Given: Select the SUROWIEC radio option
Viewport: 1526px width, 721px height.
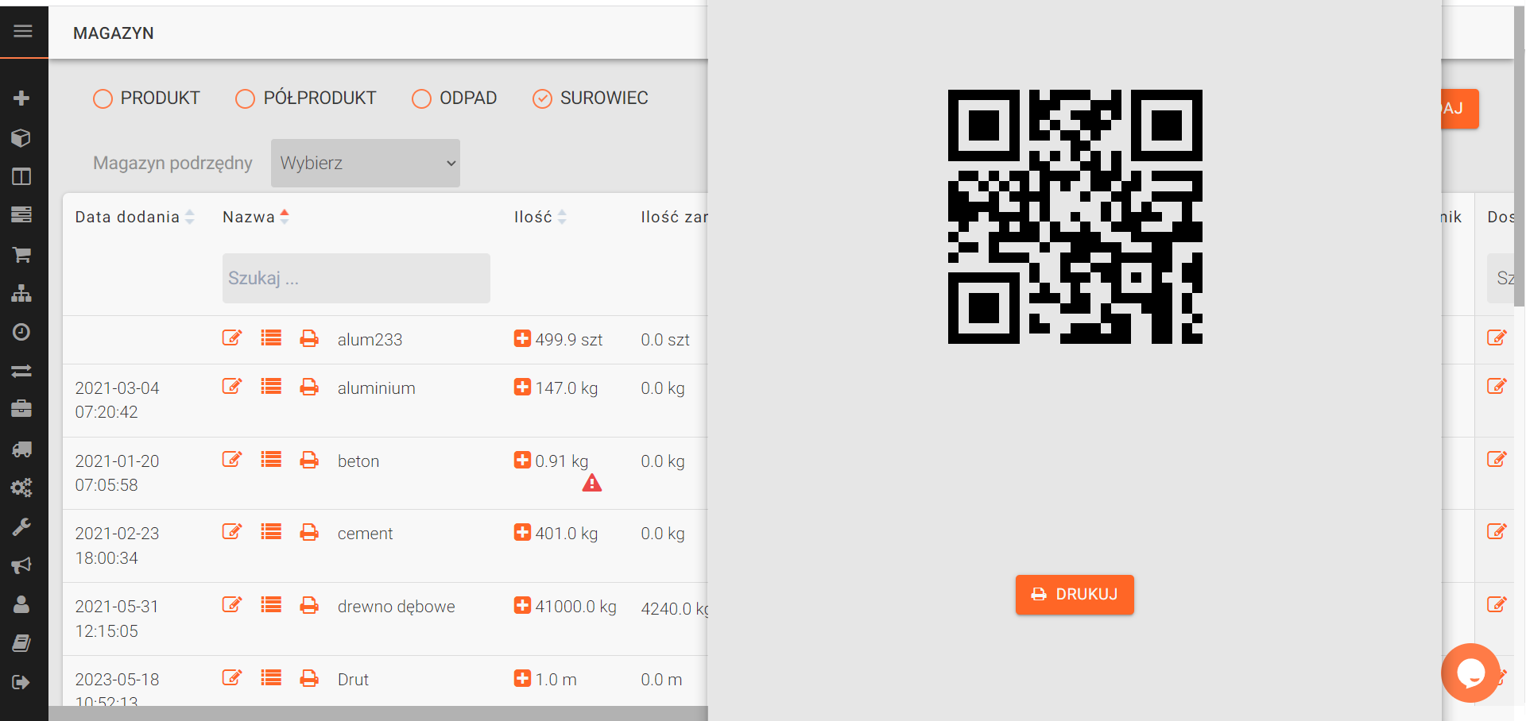Looking at the screenshot, I should (x=542, y=98).
